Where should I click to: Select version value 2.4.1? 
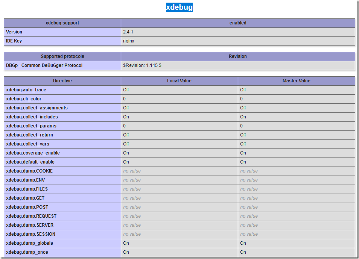coord(128,32)
